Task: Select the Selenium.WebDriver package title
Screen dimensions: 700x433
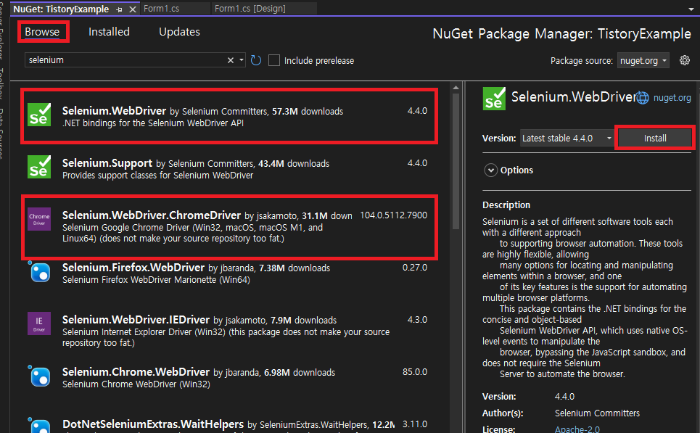Action: click(115, 111)
